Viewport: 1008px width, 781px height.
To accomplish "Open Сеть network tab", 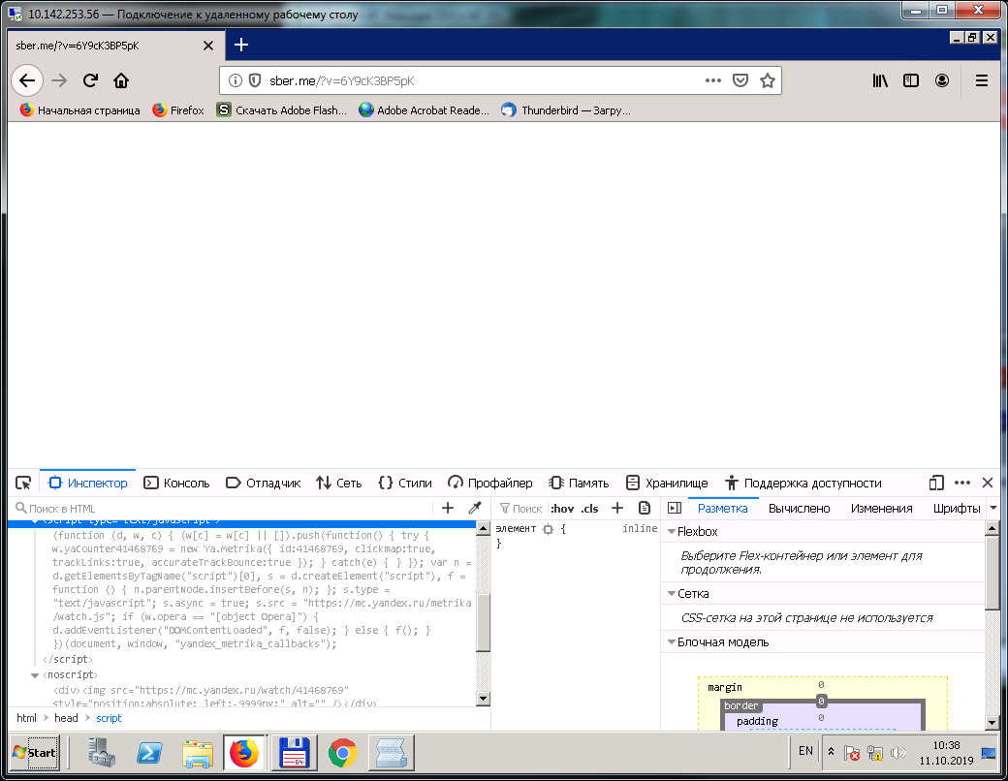I will 339,483.
